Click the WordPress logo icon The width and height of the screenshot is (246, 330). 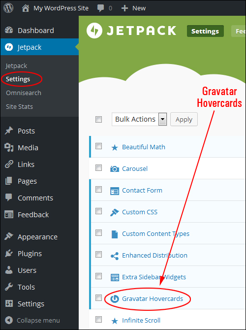(8, 8)
